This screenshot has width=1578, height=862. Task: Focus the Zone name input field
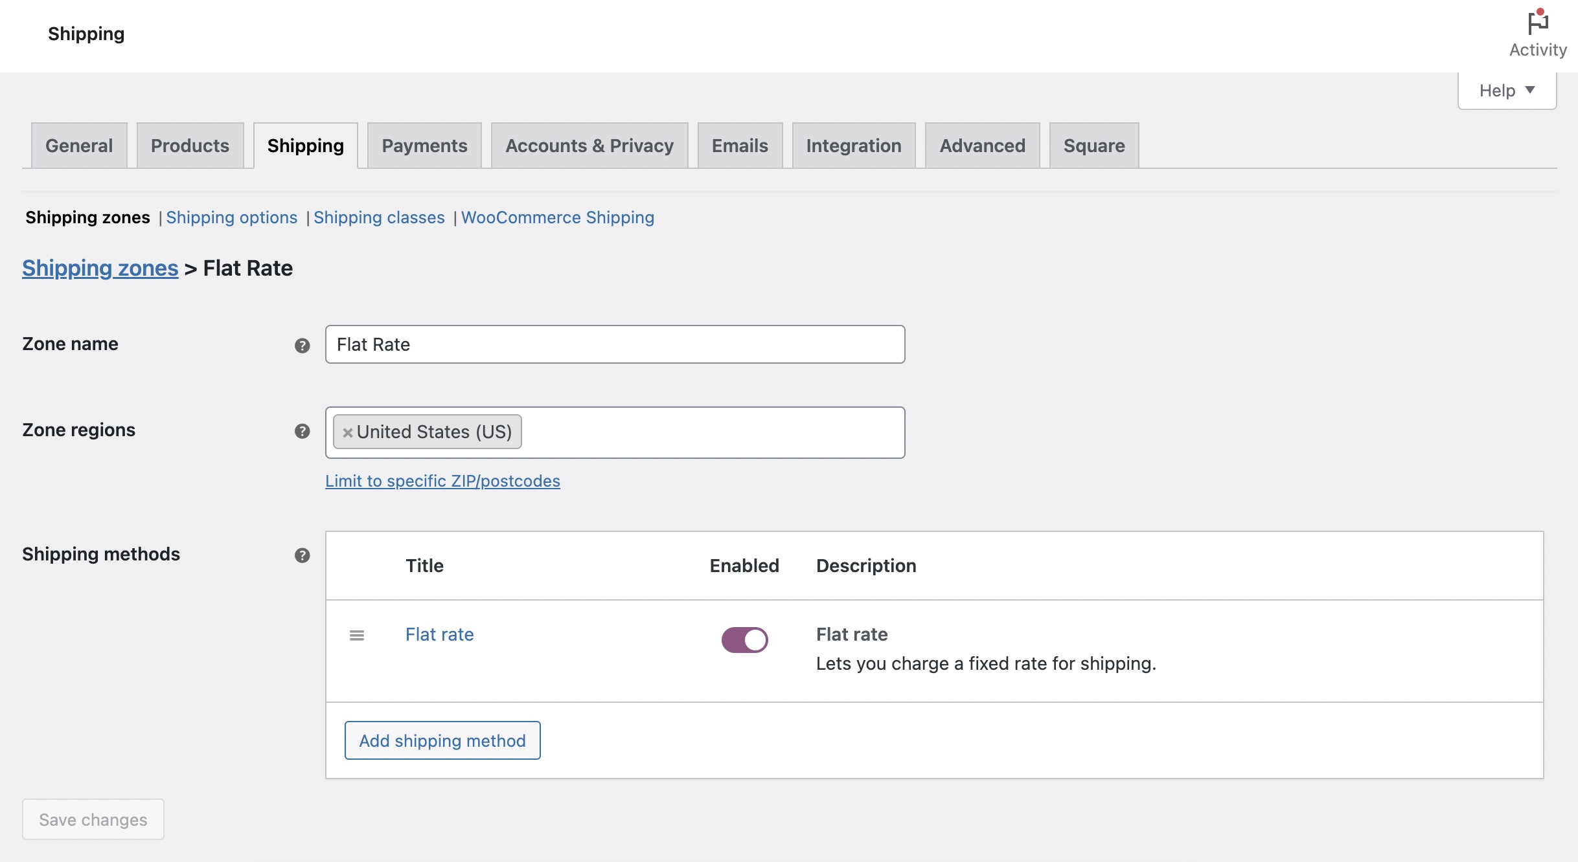click(615, 344)
